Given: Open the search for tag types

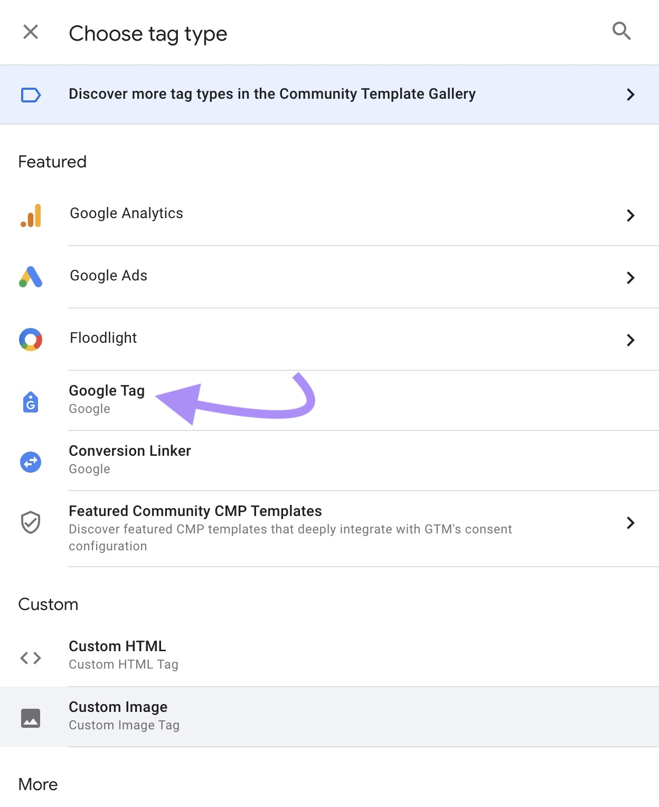Looking at the screenshot, I should [x=622, y=32].
